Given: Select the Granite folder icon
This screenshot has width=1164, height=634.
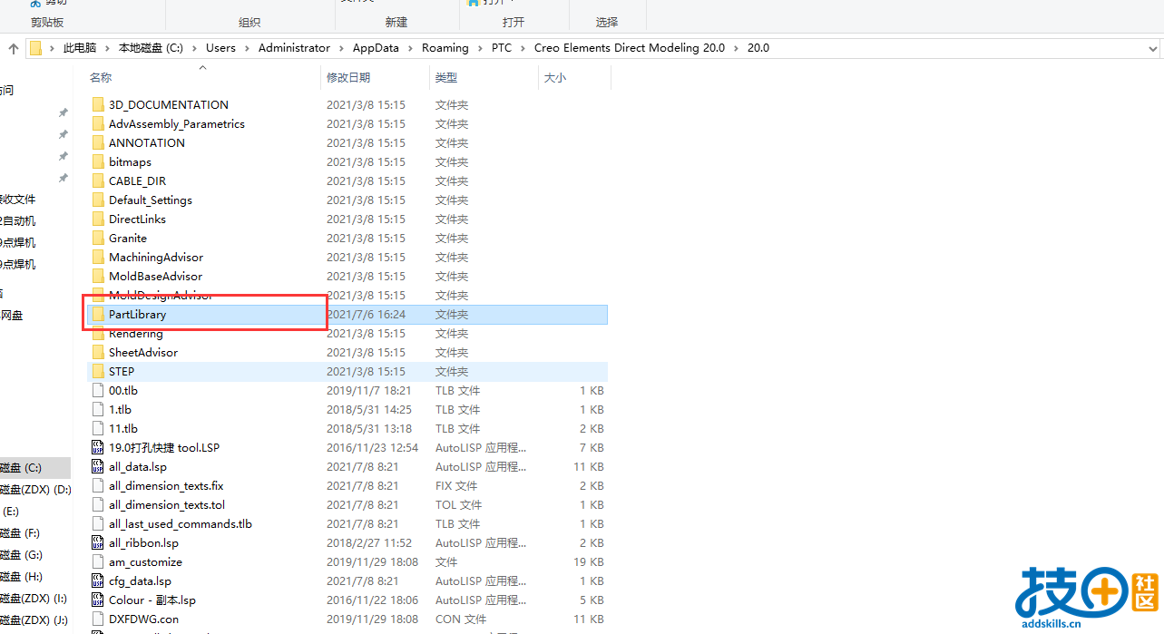Looking at the screenshot, I should 99,238.
